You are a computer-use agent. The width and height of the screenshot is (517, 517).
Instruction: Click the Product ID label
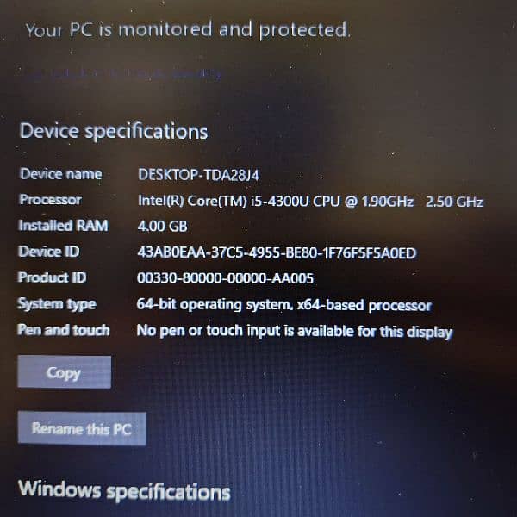pos(52,277)
